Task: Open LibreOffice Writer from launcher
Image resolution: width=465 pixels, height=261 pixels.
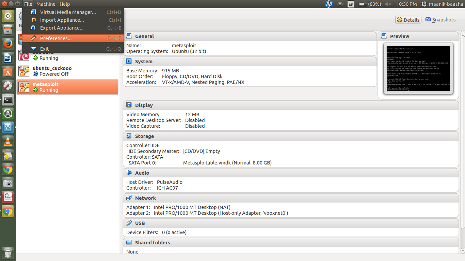Action: [x=8, y=58]
